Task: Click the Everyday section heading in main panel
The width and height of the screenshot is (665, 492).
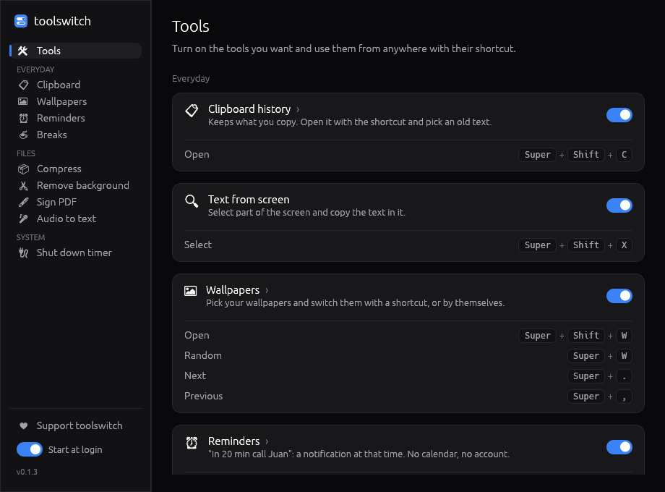Action: [x=191, y=79]
